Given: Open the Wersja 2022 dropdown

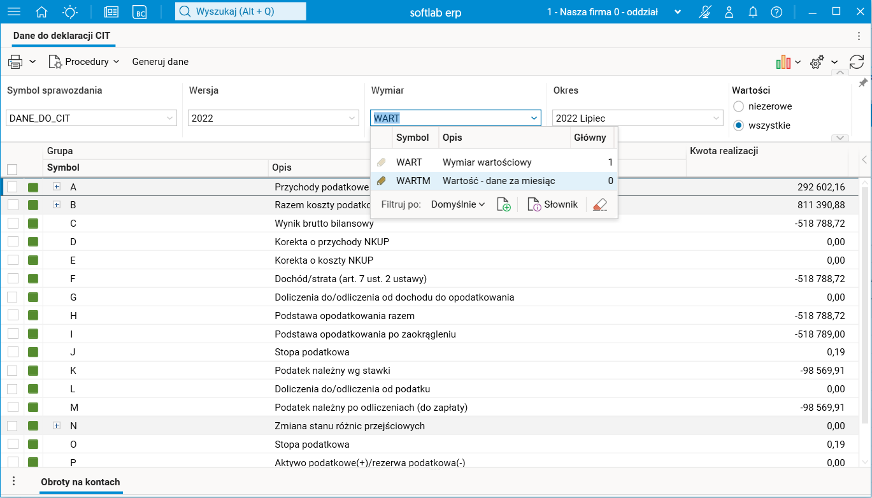Looking at the screenshot, I should (x=274, y=118).
